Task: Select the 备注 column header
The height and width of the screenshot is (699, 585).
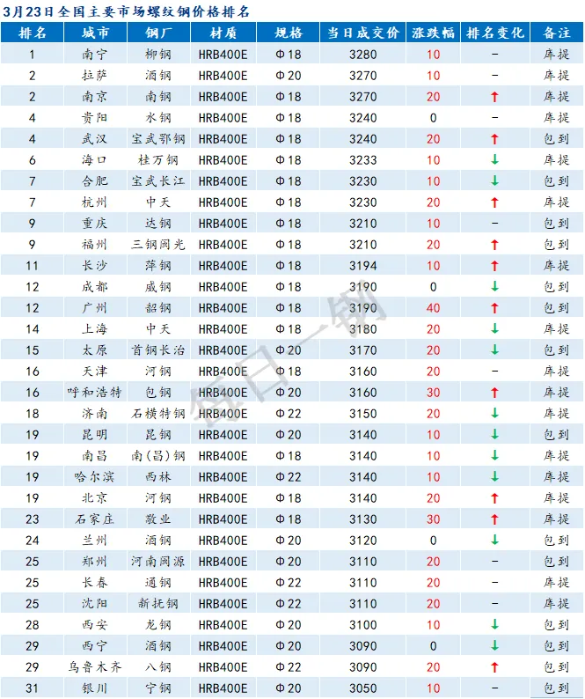Action: point(557,33)
